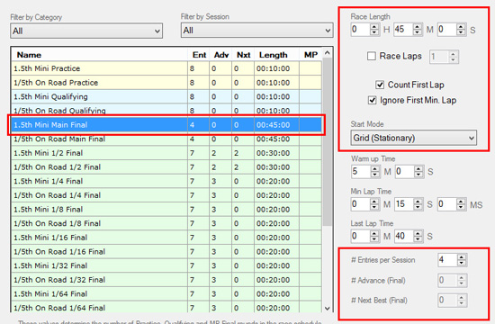
Task: Adjust Min Lap Time seconds spinner
Action: [x=418, y=204]
